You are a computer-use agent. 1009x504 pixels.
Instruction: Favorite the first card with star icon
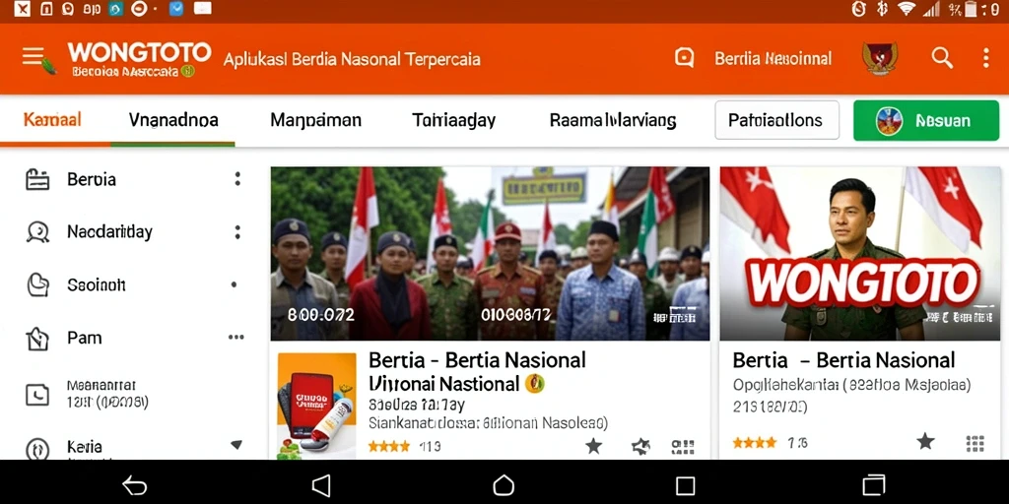(x=593, y=446)
